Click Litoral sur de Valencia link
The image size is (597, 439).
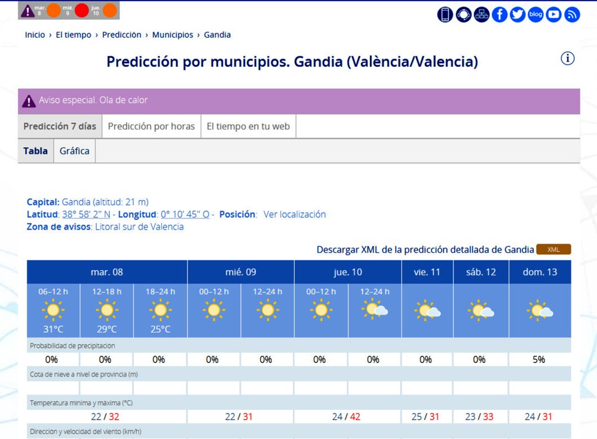point(139,227)
